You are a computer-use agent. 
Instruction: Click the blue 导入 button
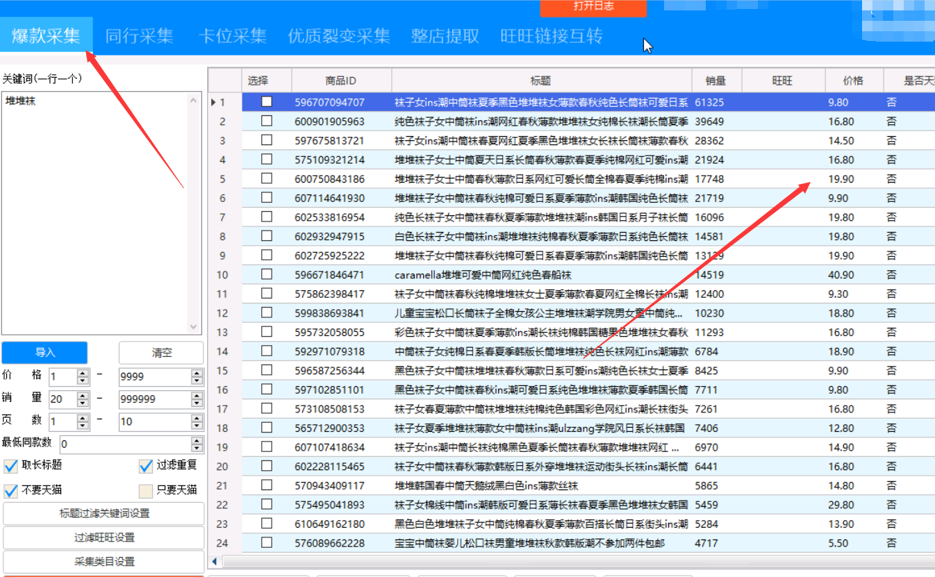click(x=45, y=353)
